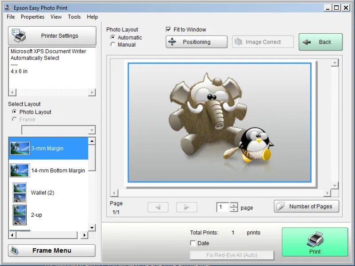
Task: Click layout list scroll-up arrow
Action: 92,141
